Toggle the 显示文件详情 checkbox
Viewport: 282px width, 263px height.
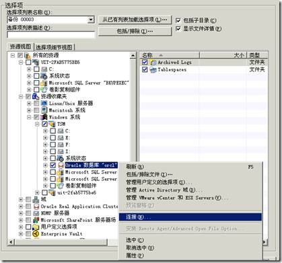coord(178,29)
